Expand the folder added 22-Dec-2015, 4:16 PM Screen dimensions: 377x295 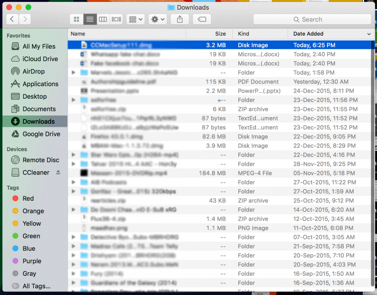pyautogui.click(x=74, y=155)
